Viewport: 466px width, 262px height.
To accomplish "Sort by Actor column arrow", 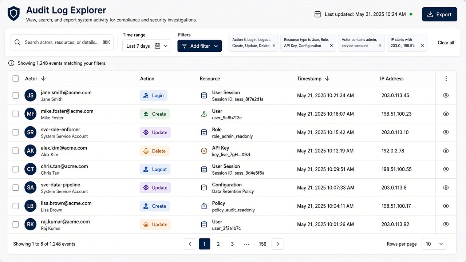I will [x=43, y=79].
